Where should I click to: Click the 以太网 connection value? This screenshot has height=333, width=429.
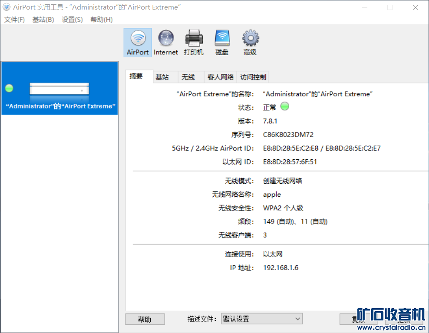tap(273, 254)
